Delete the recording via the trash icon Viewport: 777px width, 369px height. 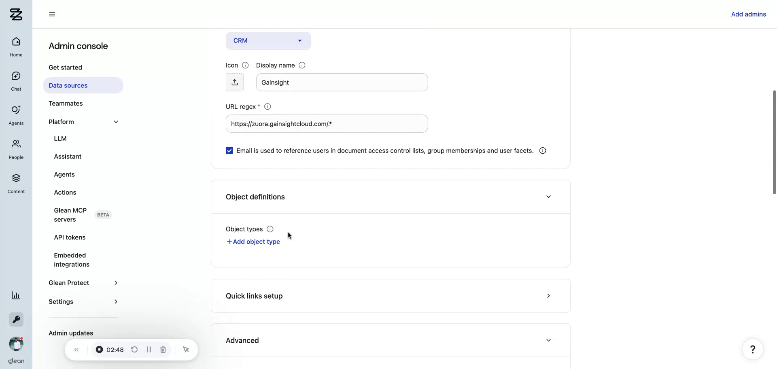(x=163, y=349)
